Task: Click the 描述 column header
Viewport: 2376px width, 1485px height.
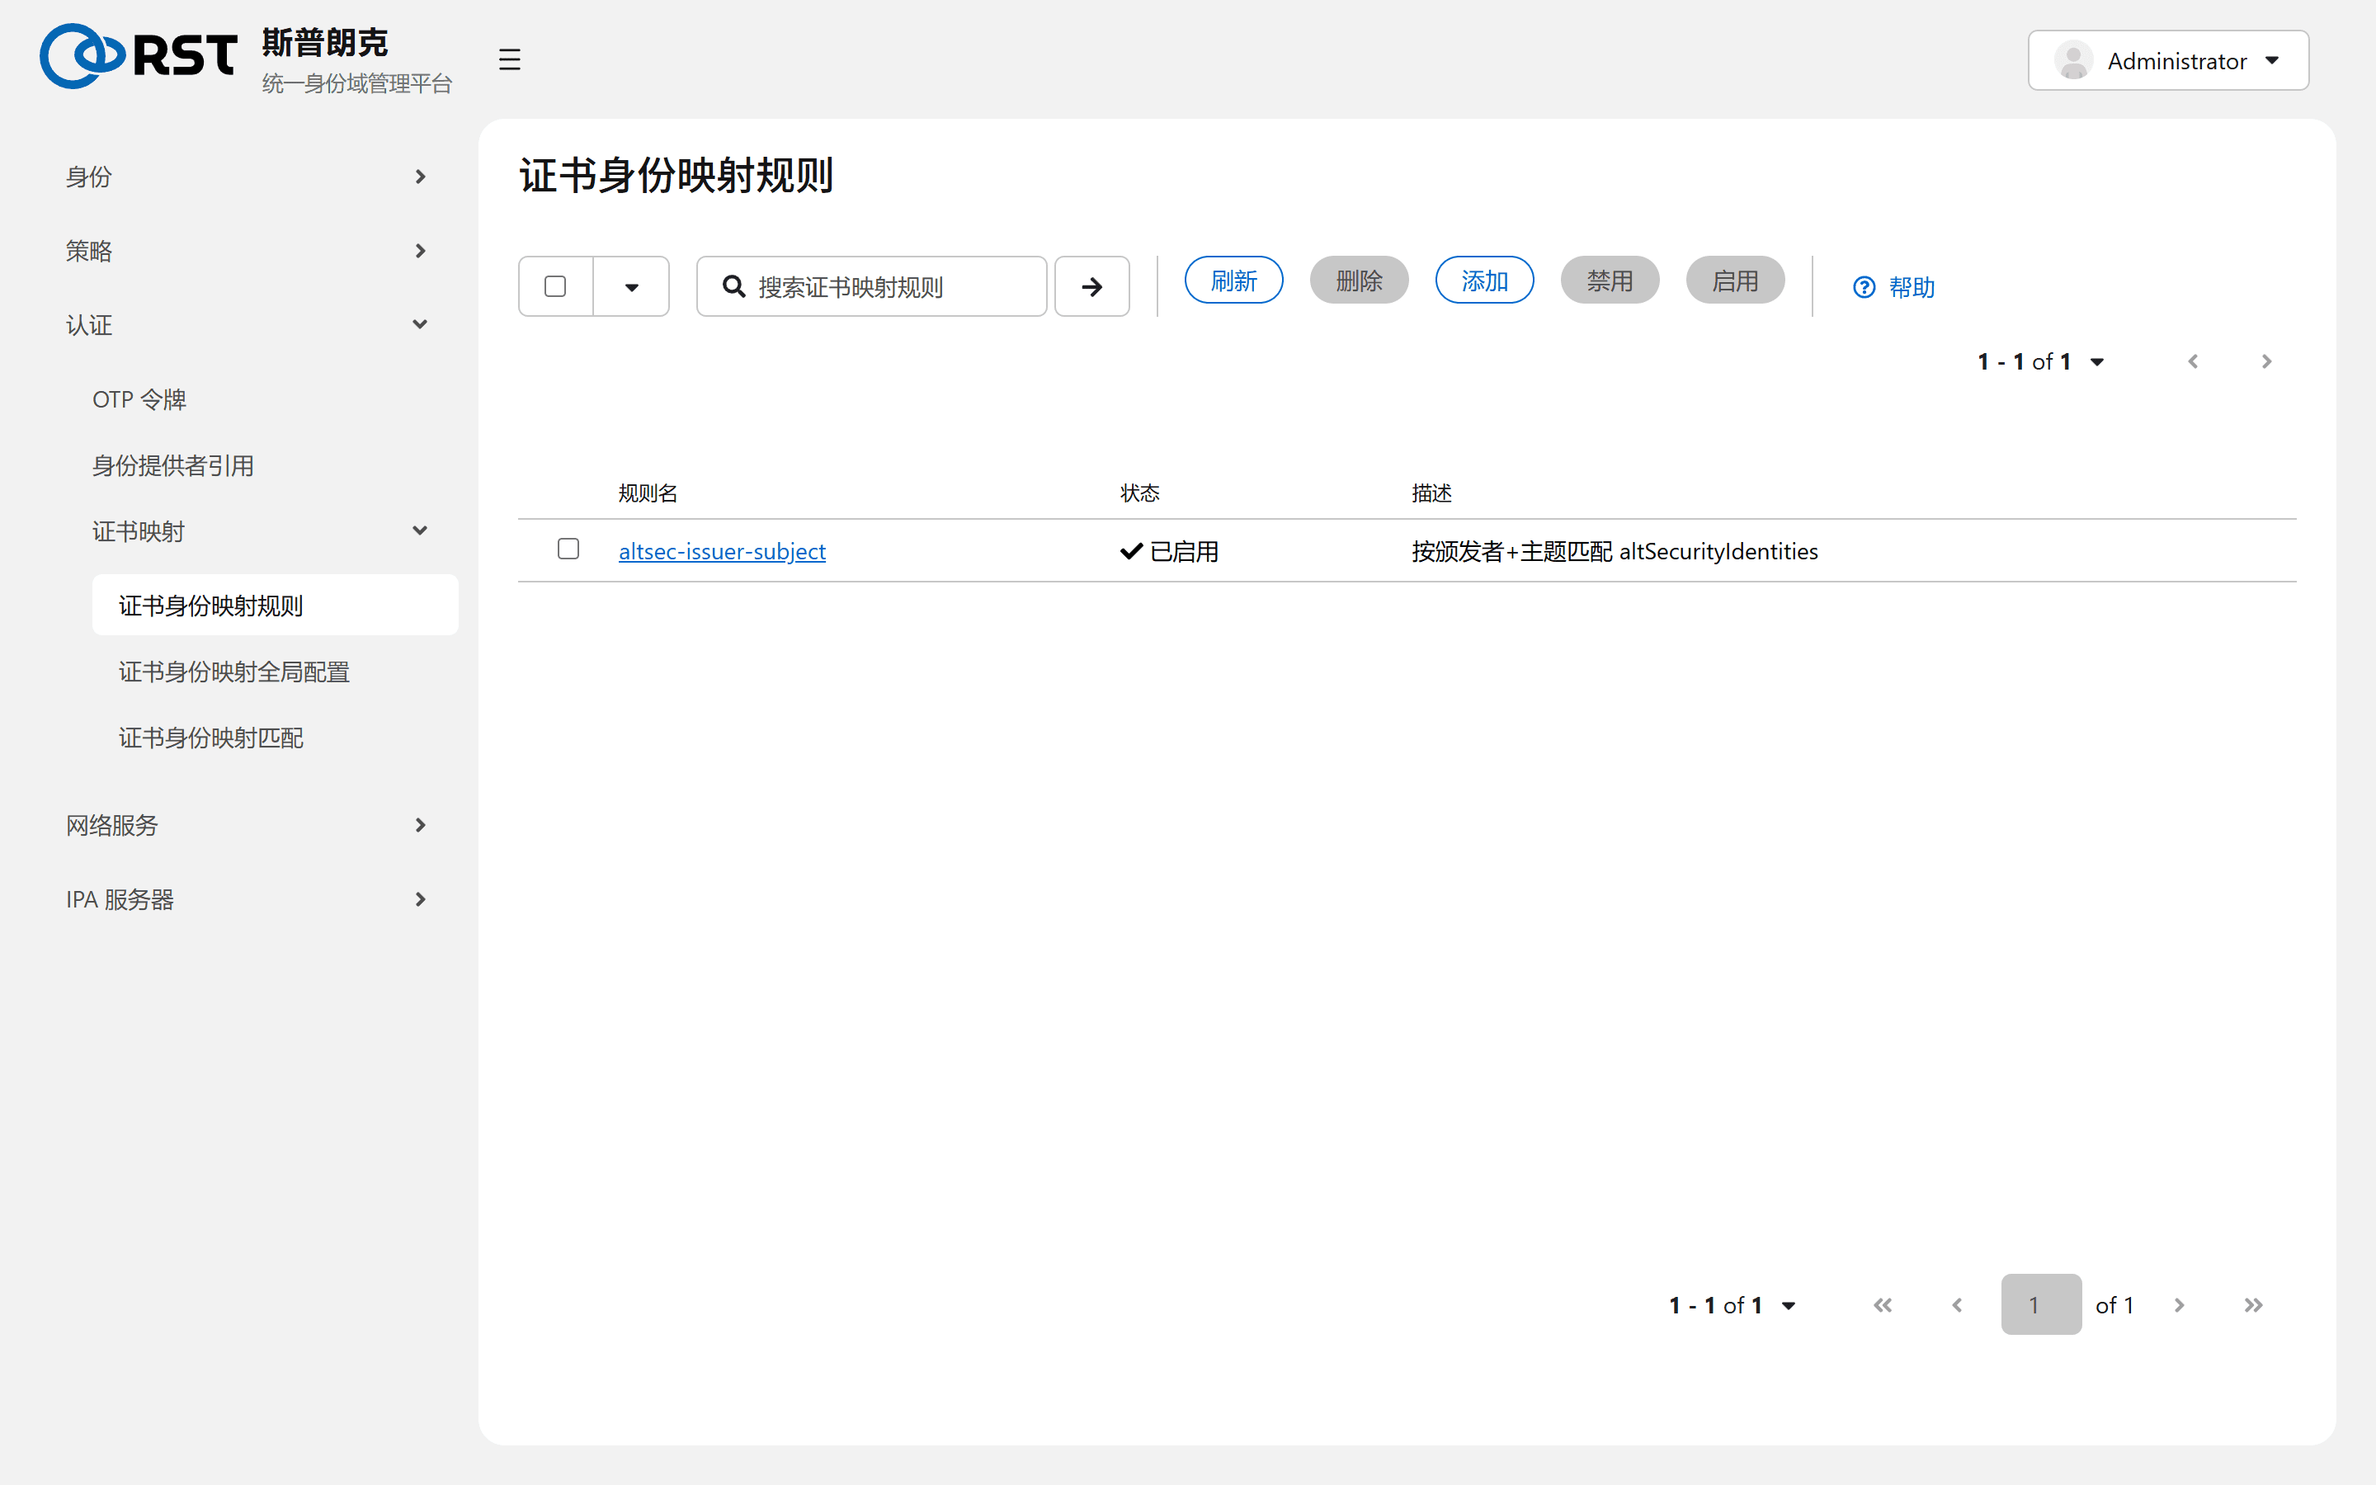Action: click(x=1431, y=493)
